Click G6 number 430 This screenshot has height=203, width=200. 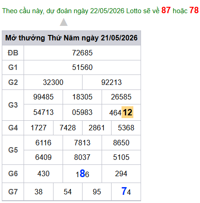tap(44, 173)
